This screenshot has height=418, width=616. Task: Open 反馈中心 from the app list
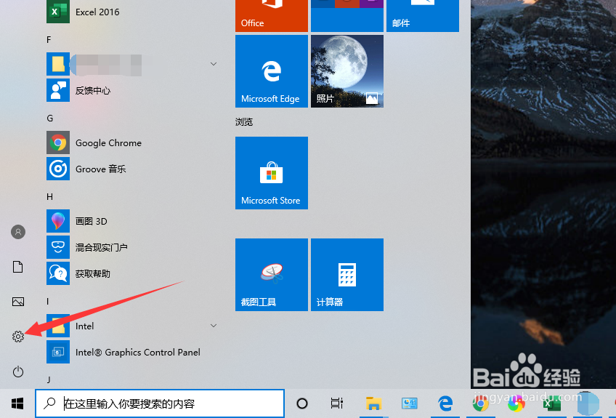coord(131,90)
